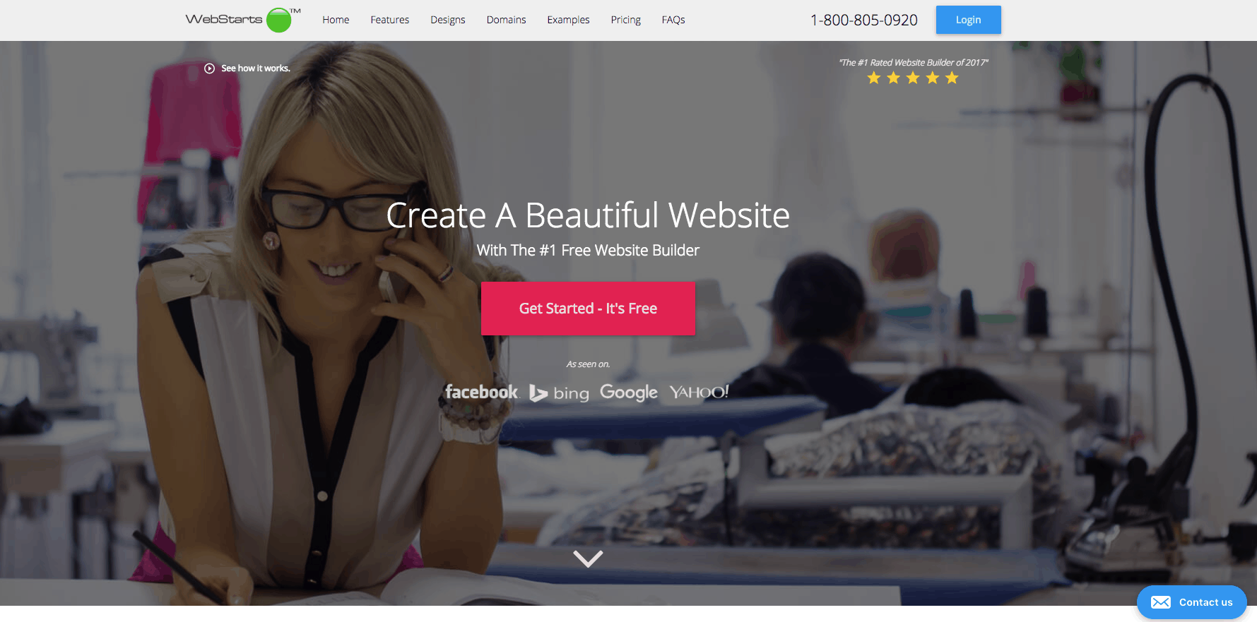Click the last gold rating star
The height and width of the screenshot is (622, 1257).
(x=952, y=78)
